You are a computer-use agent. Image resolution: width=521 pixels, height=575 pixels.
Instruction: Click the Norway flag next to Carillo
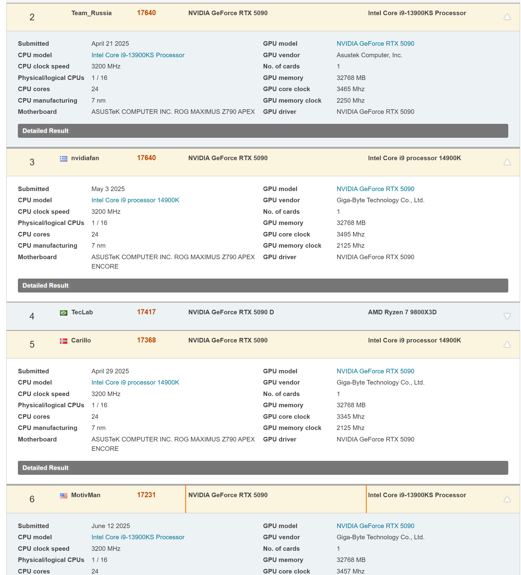[64, 341]
